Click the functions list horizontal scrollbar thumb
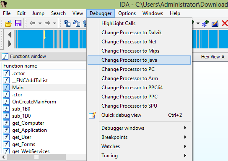This screenshot has width=228, height=161. point(36,157)
